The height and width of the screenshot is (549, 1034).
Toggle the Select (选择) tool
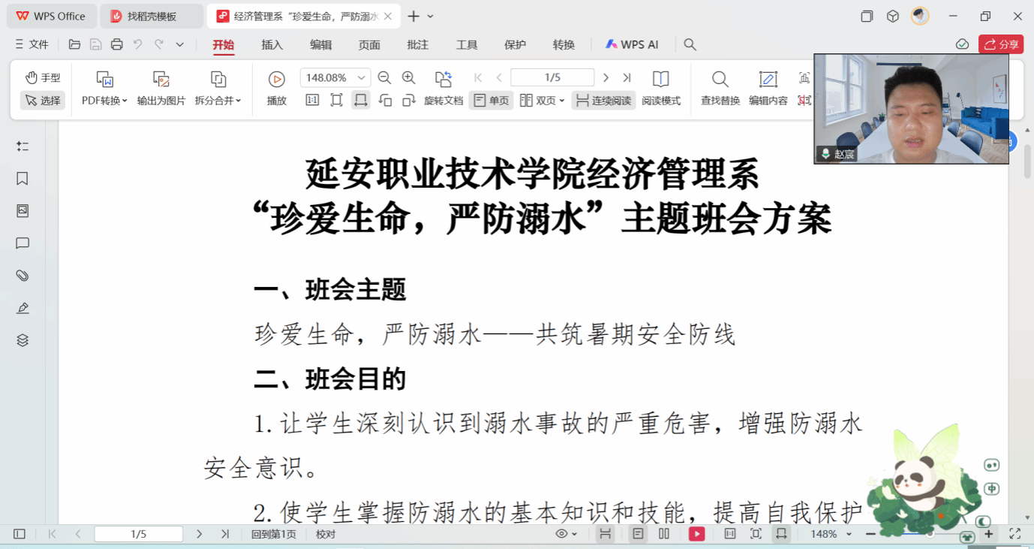pos(42,101)
